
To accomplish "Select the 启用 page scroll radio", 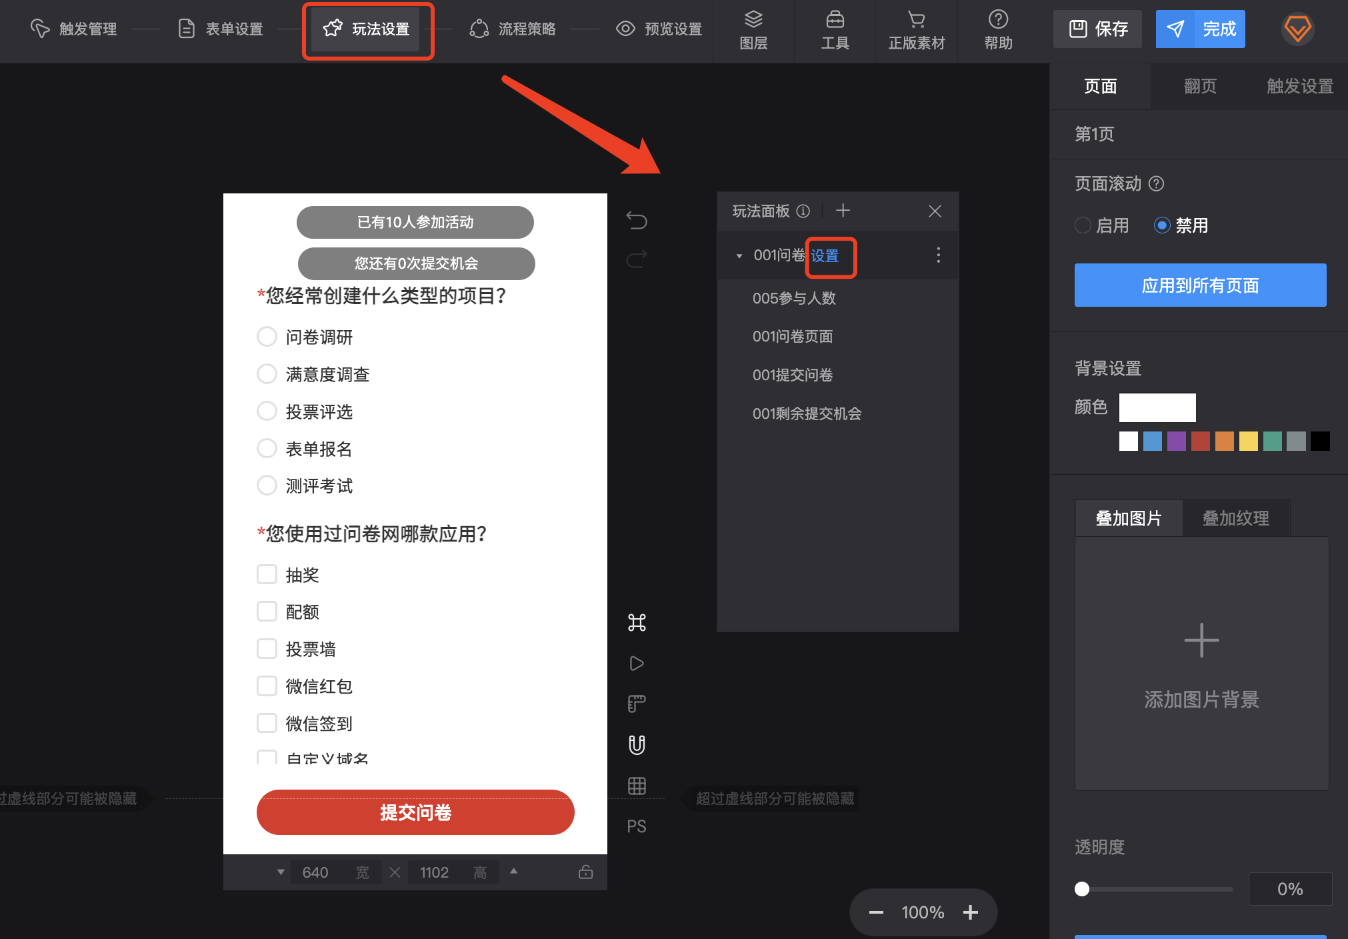I will [1083, 225].
